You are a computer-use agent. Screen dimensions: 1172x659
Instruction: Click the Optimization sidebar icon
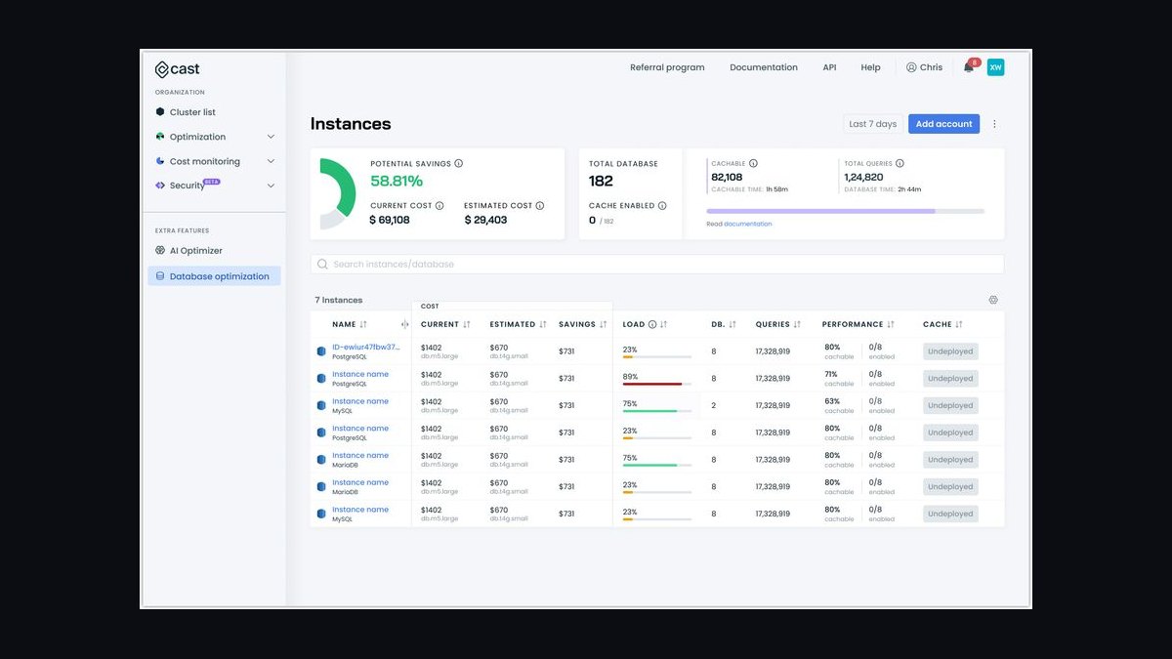pos(160,137)
